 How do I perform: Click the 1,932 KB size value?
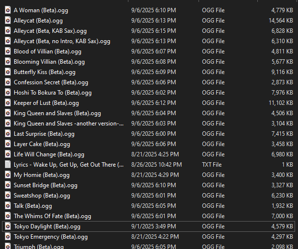282,206
